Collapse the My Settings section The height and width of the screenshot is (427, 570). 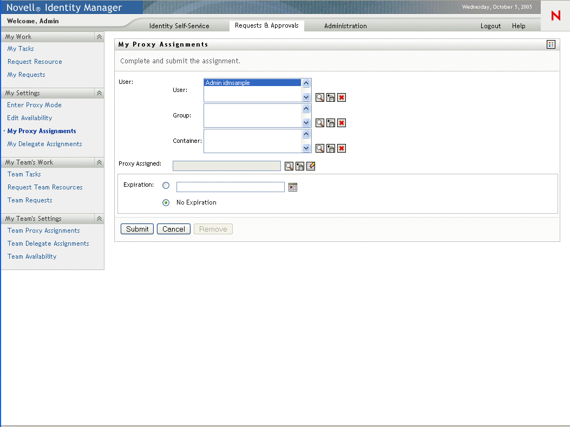coord(99,93)
